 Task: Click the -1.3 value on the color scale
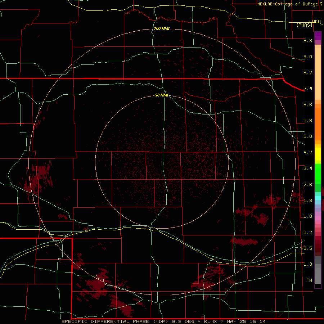pos(306,264)
